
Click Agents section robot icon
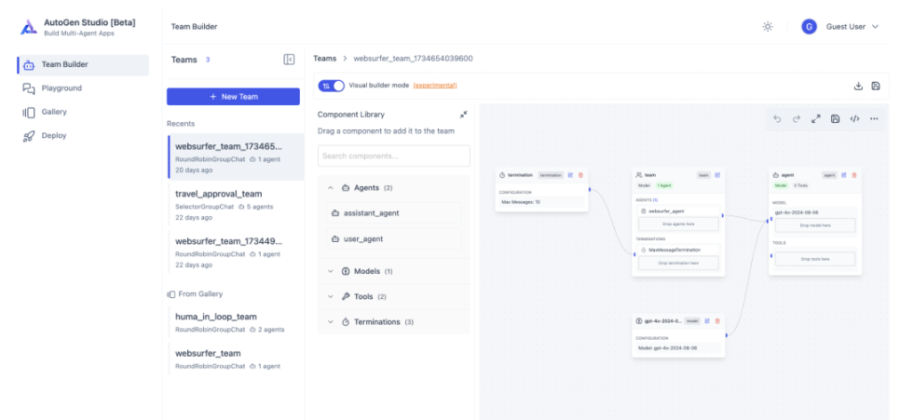click(x=346, y=187)
